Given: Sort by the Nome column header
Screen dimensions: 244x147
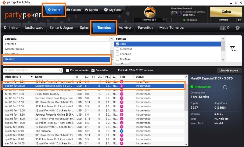Looking at the screenshot, I should [54, 77].
